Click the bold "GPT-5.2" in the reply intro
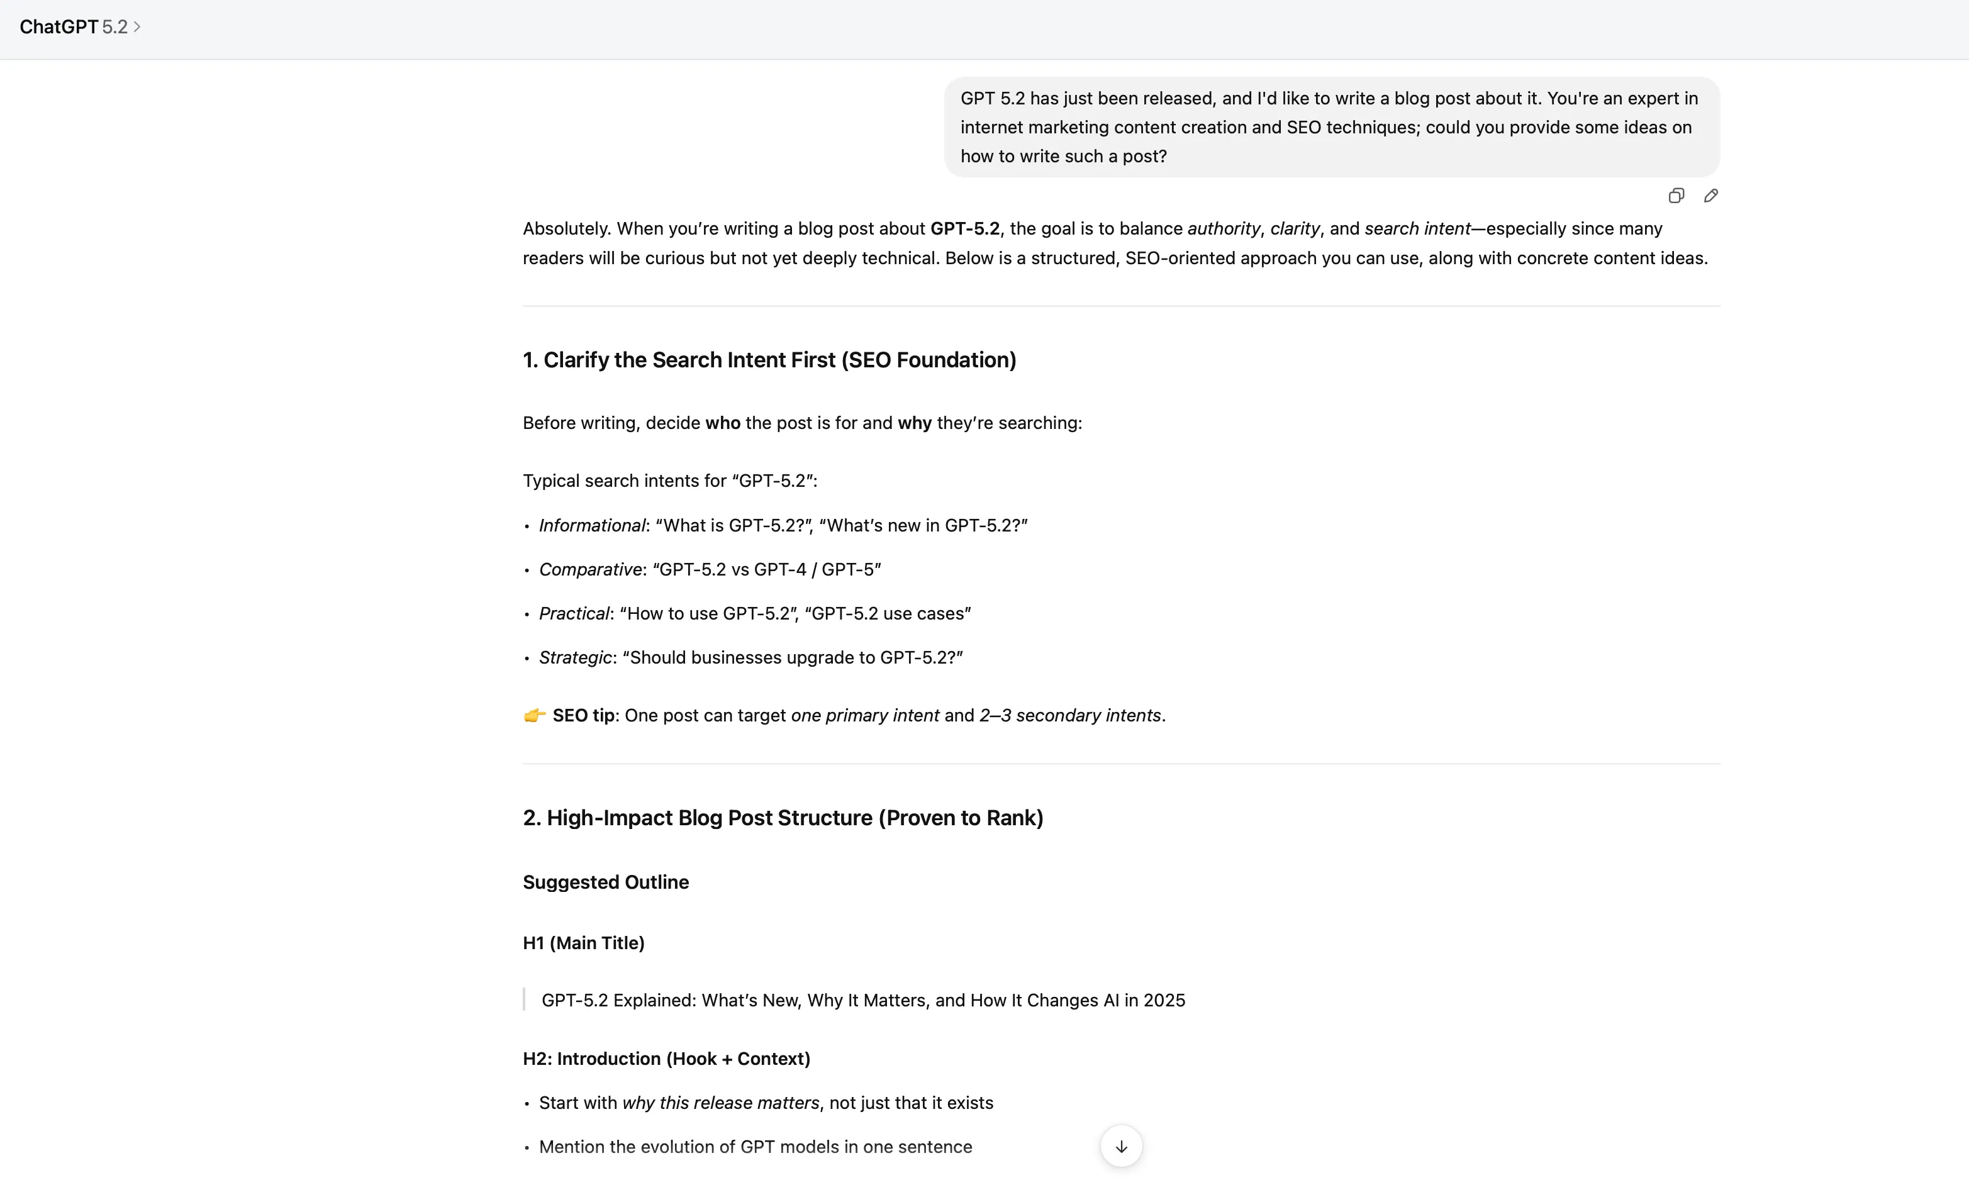This screenshot has height=1180, width=1969. 964,229
